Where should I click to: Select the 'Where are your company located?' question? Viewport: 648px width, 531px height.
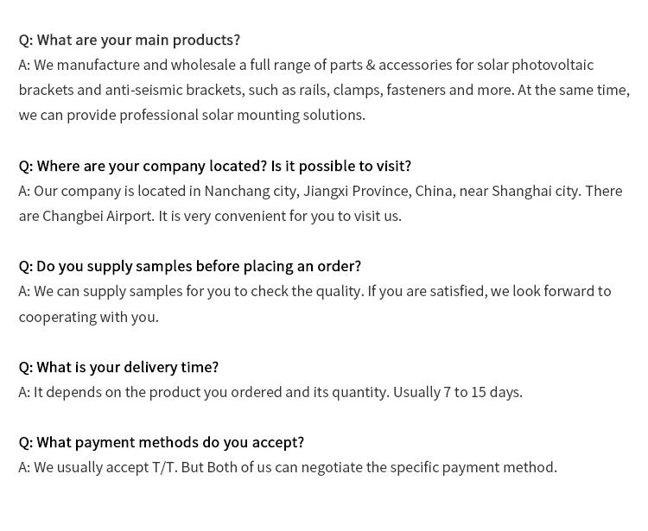[x=143, y=166]
